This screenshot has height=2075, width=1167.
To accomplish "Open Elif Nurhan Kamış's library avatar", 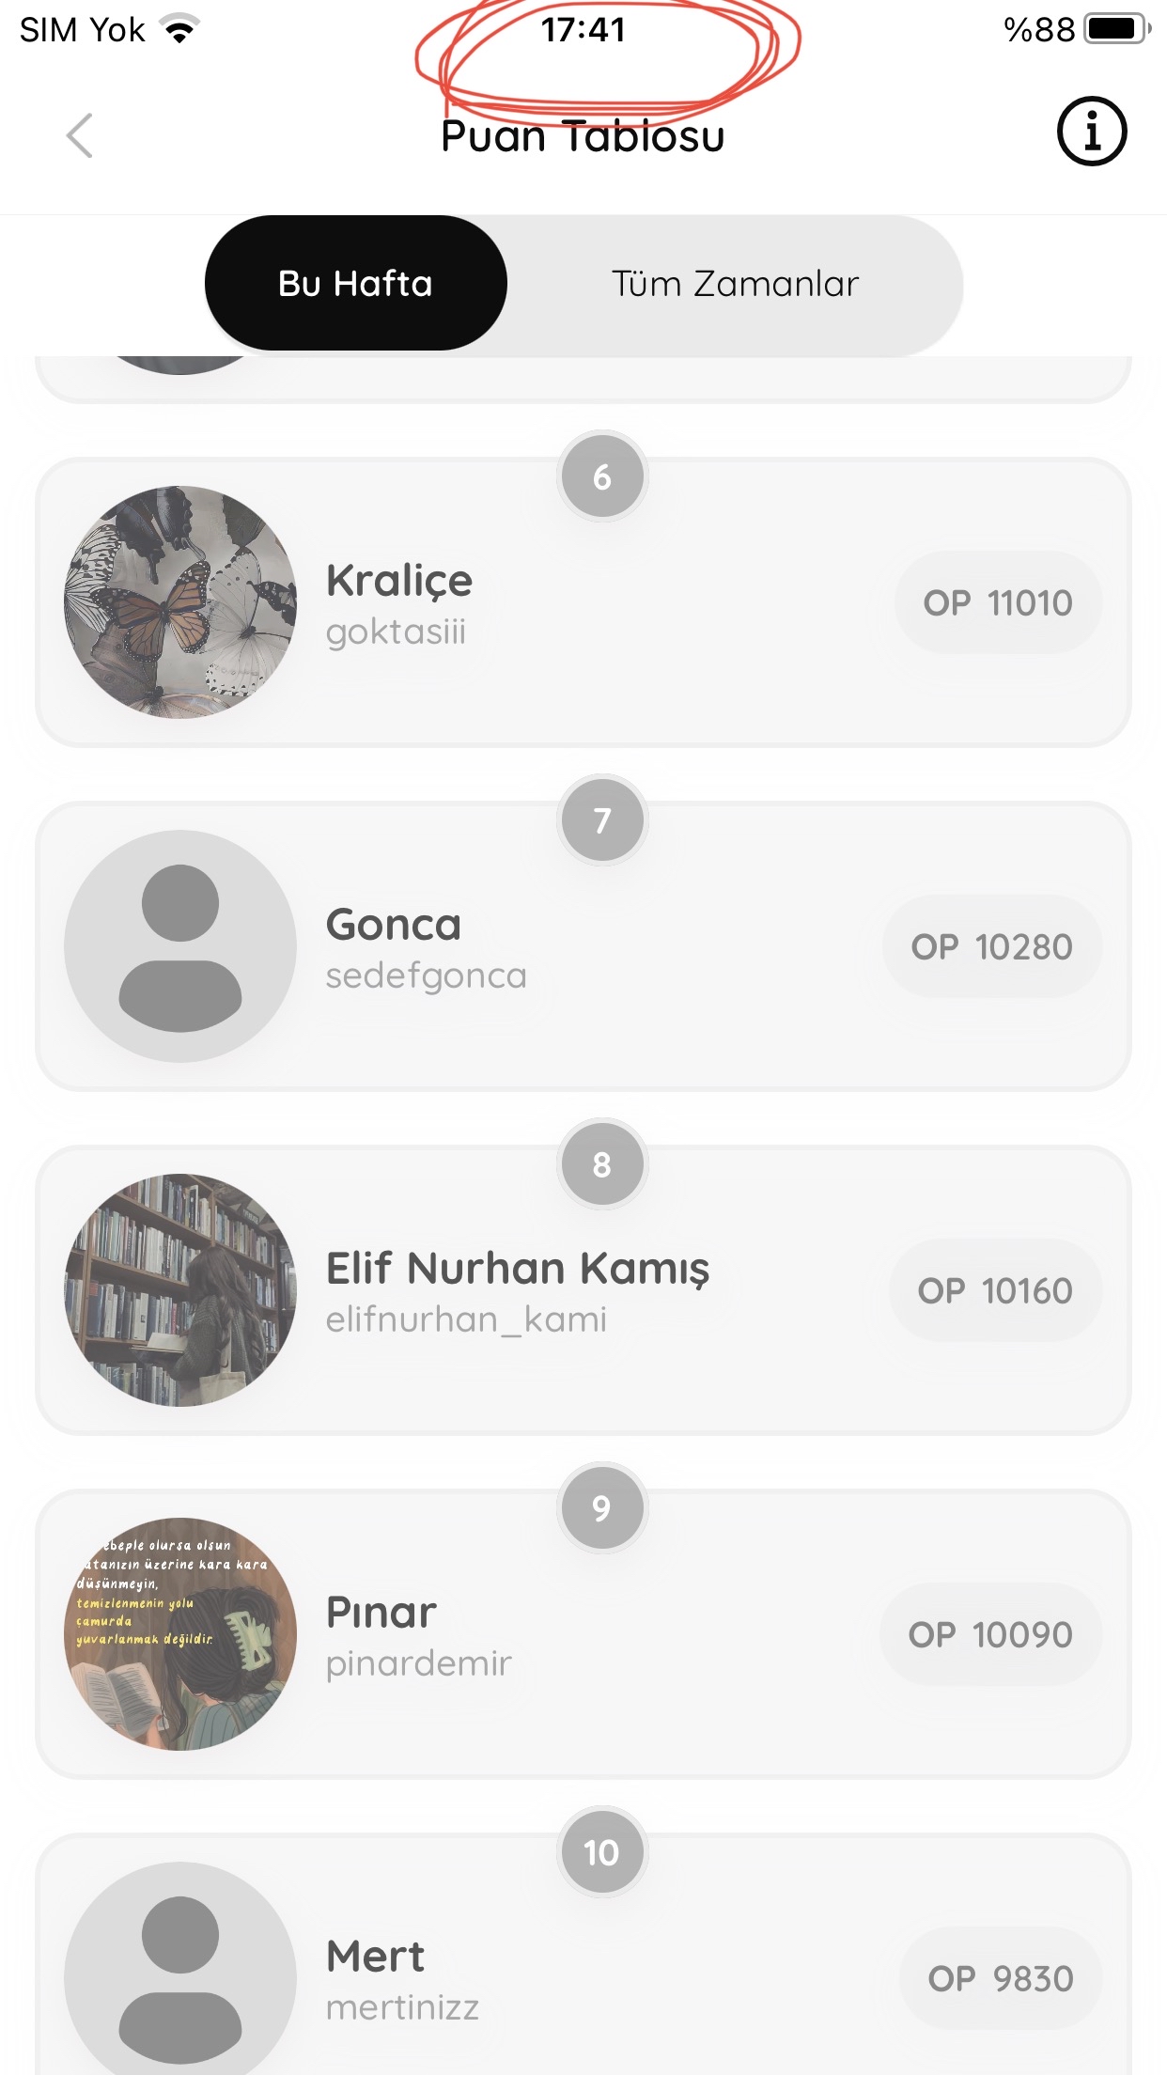I will click(180, 1290).
